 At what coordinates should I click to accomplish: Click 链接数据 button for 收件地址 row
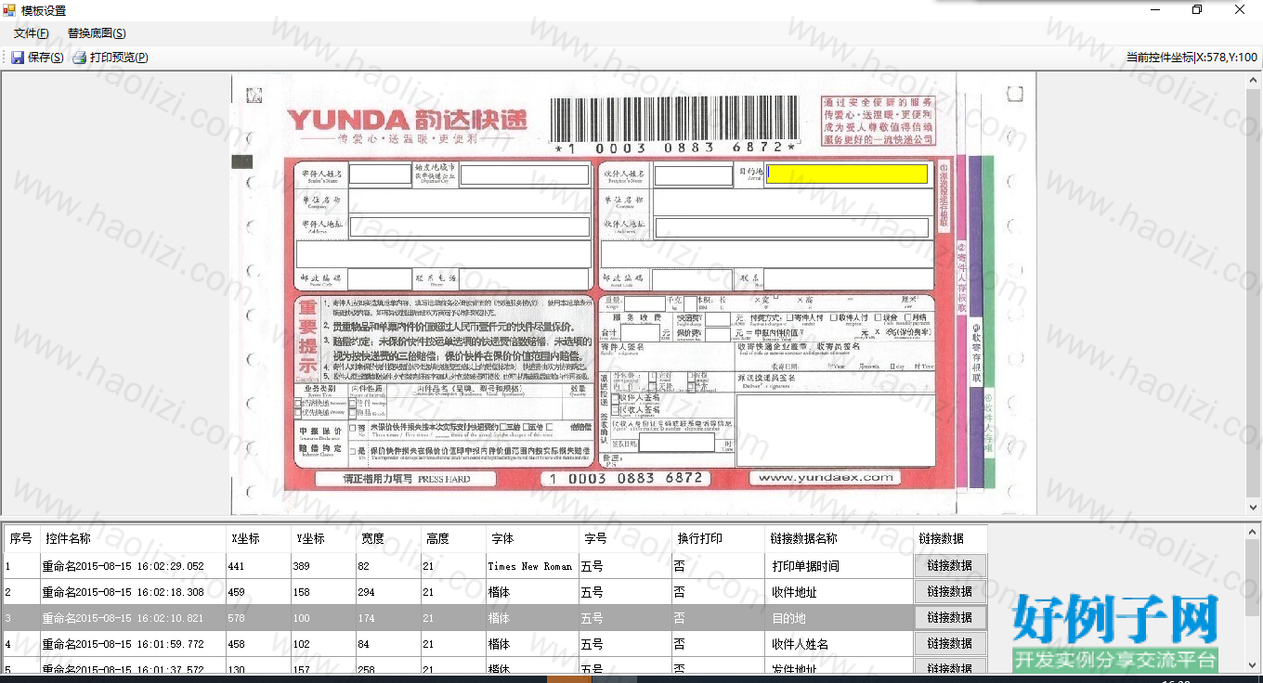950,592
